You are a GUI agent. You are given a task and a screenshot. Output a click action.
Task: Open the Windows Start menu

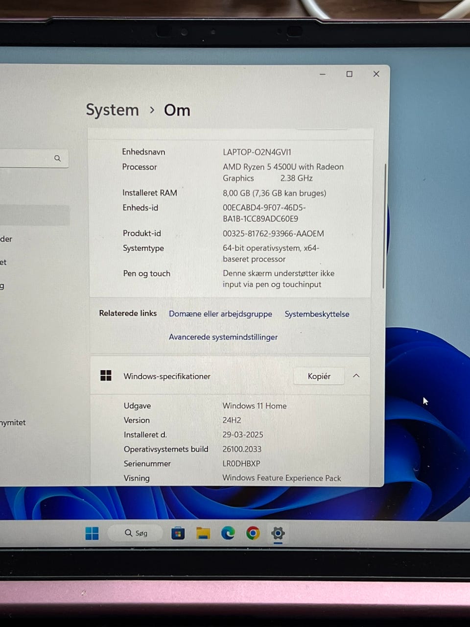point(92,533)
